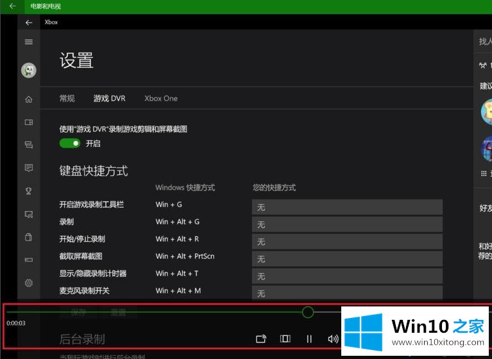This screenshot has height=359, width=492.
Task: Click shortcut field for 截取屏幕截图
Action: (347, 259)
